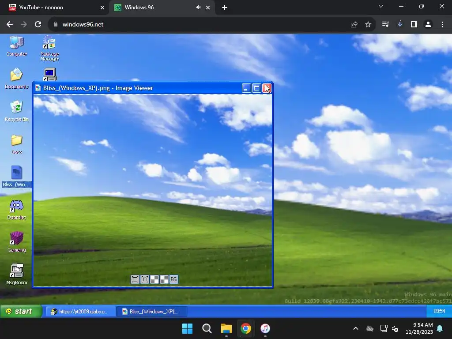
Task: Open Windows taskbar Search
Action: [207, 328]
